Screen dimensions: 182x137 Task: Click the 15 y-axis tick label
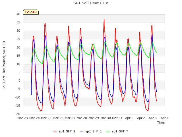(x=18, y=56)
